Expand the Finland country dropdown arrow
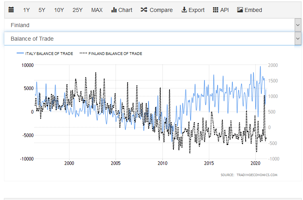303x200 pixels. coord(298,25)
